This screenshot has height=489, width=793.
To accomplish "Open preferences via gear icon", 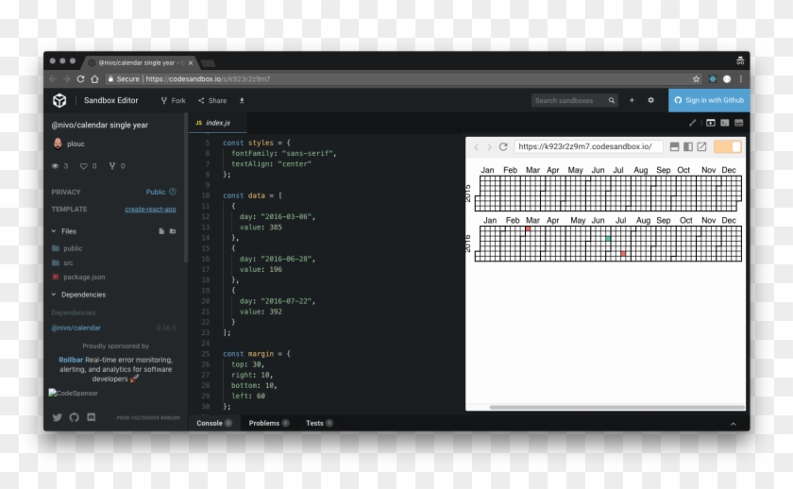I will point(650,100).
